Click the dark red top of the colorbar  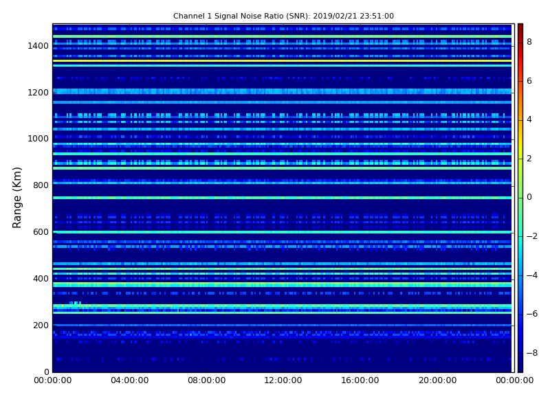pos(520,28)
